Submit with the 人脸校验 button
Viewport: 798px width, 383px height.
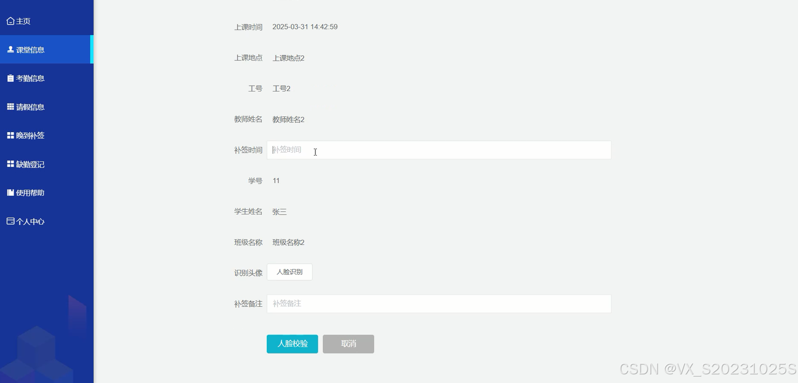tap(292, 344)
